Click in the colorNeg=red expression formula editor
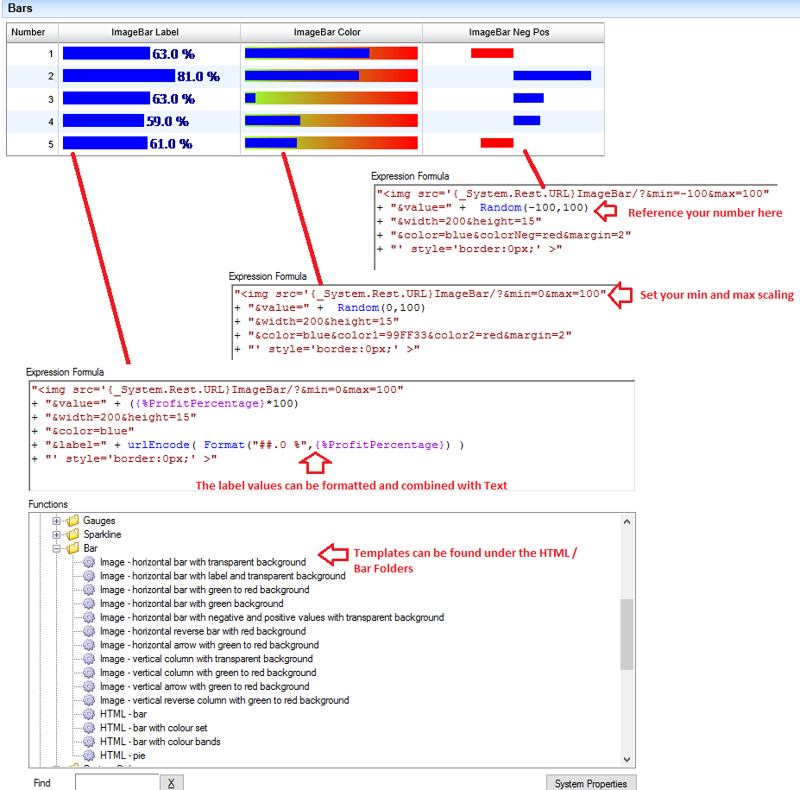Image resolution: width=800 pixels, height=790 pixels. tap(576, 227)
